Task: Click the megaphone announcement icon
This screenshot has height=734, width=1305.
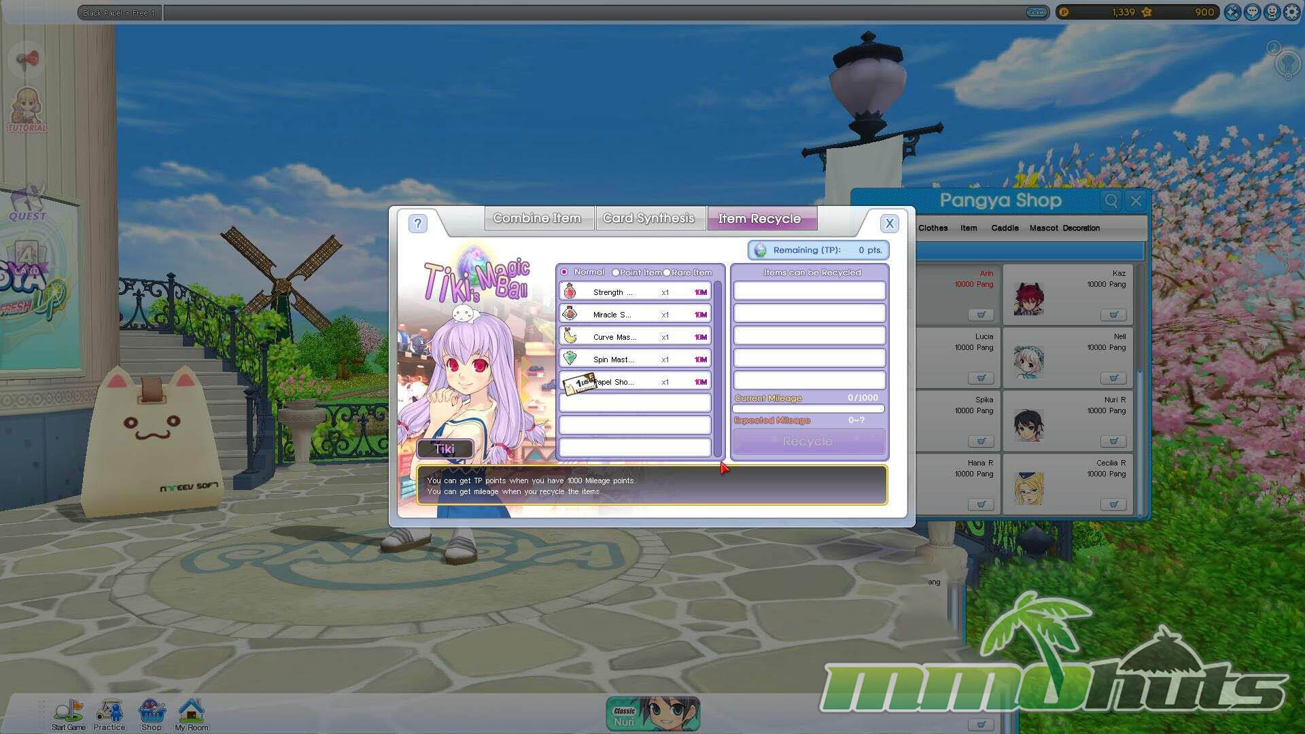Action: (x=27, y=60)
